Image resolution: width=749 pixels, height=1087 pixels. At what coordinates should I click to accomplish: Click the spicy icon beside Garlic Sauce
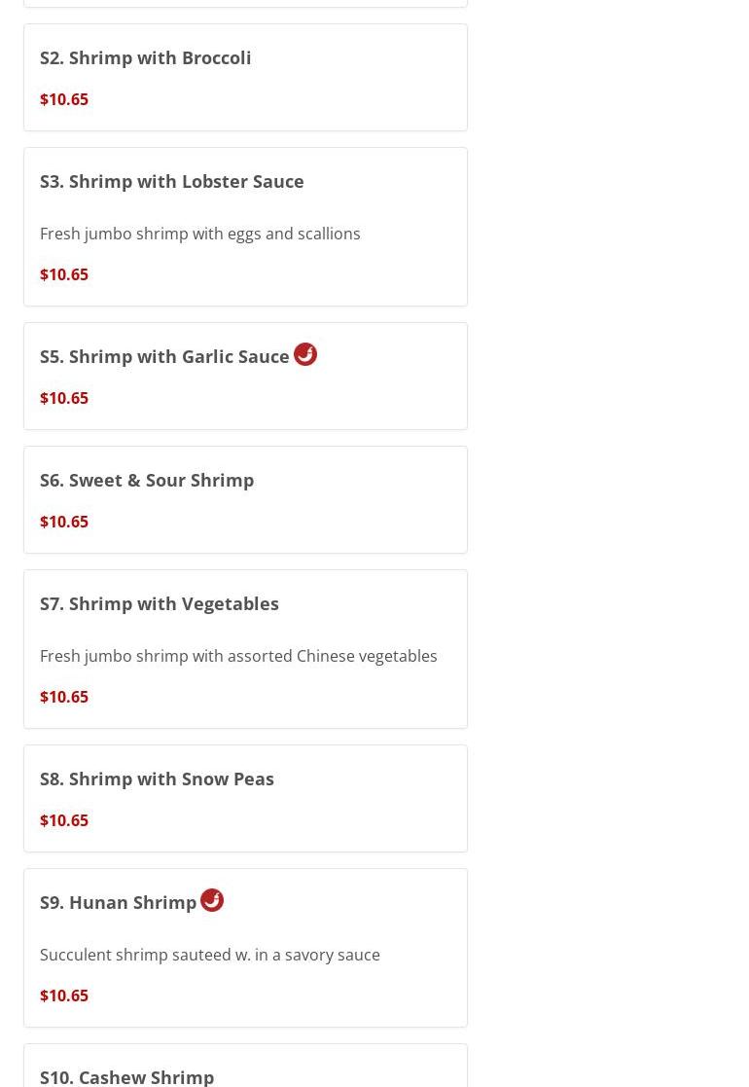[x=305, y=354]
